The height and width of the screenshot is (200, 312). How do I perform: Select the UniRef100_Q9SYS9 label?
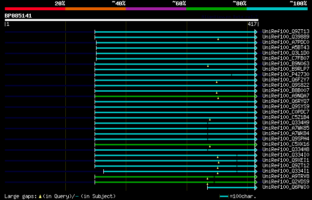[286, 107]
